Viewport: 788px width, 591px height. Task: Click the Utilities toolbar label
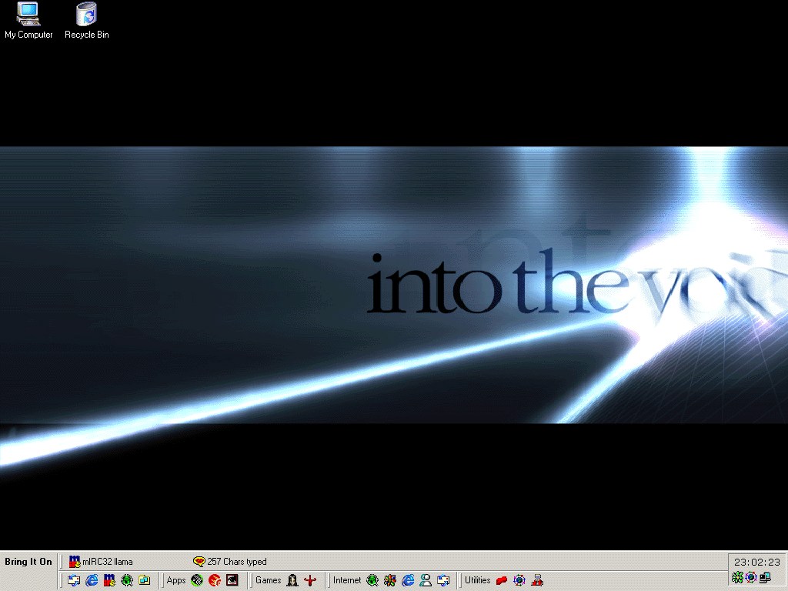coord(478,580)
